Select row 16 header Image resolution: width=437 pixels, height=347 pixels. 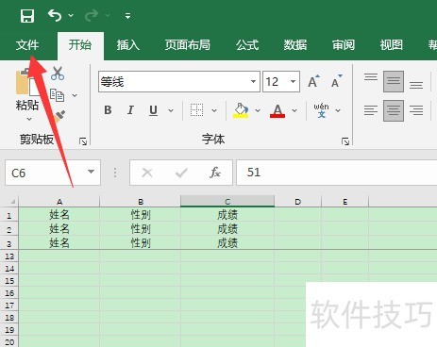pyautogui.click(x=9, y=293)
